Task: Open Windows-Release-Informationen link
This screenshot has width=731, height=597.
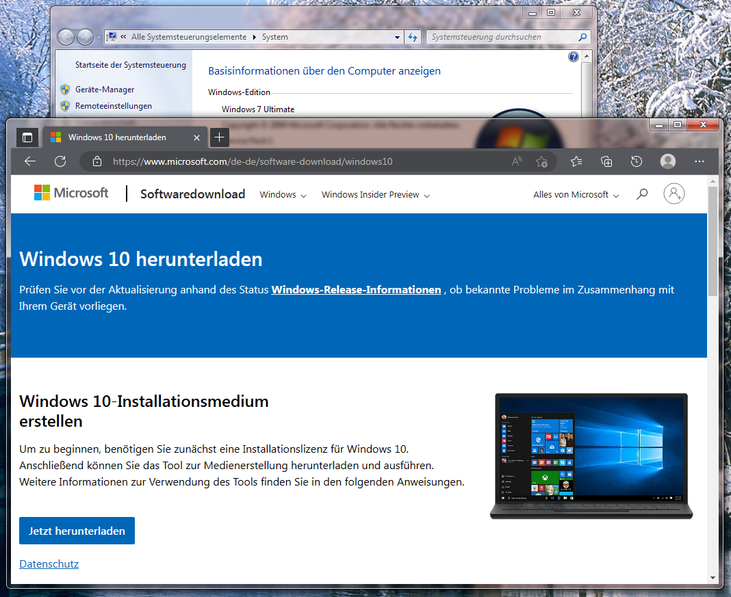Action: point(356,290)
